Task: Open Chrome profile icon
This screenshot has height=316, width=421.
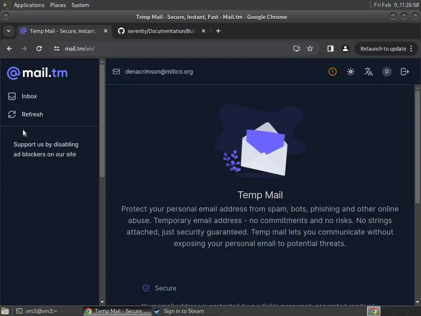Action: [345, 49]
